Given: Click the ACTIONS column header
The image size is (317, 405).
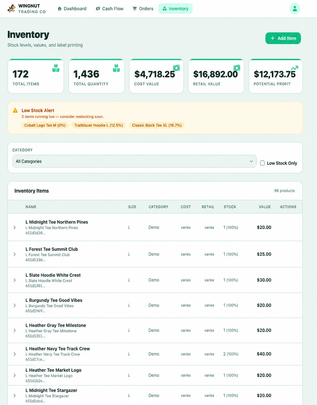Looking at the screenshot, I should (288, 207).
